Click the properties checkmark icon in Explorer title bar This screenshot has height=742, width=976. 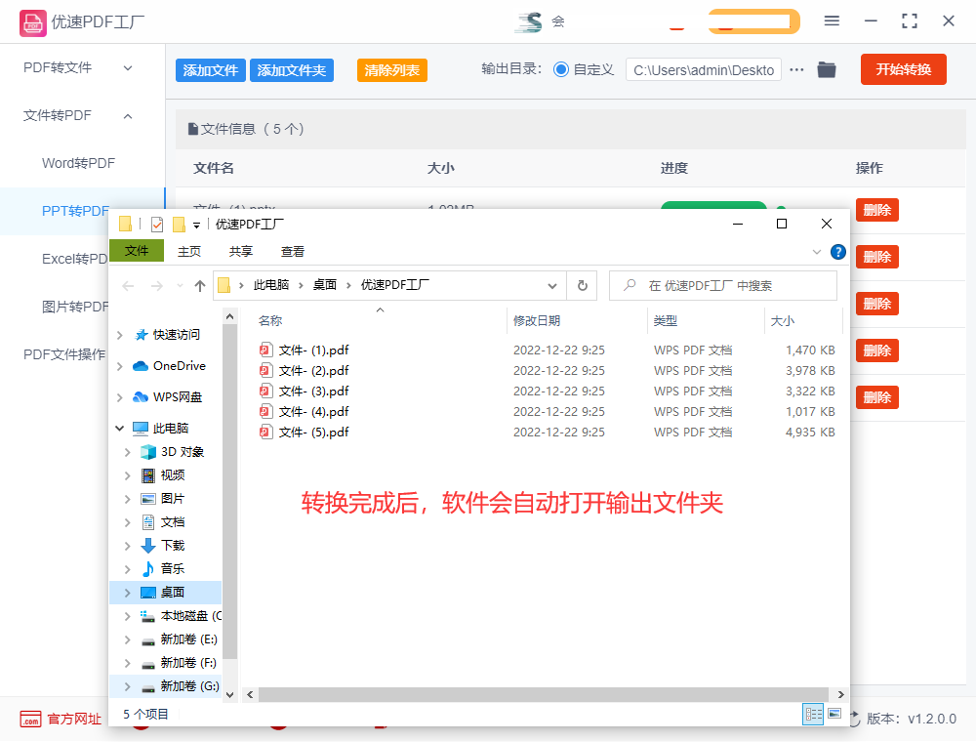tap(157, 225)
